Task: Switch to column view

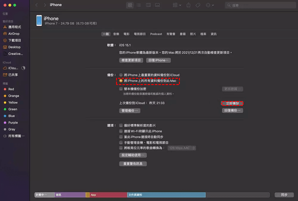Action: pyautogui.click(x=148, y=5)
